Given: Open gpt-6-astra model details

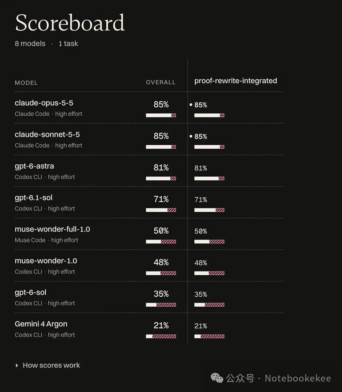Looking at the screenshot, I should tap(34, 166).
